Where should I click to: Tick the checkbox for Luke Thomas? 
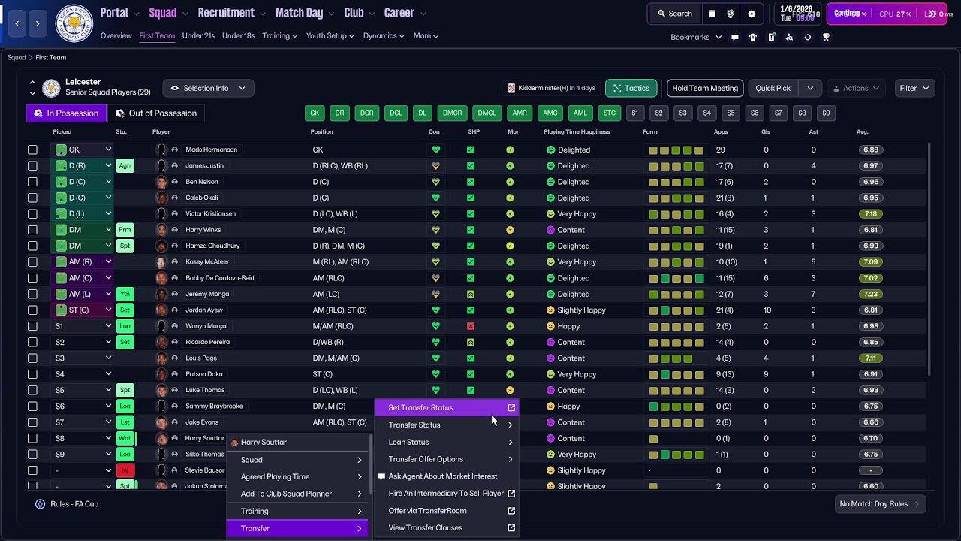pyautogui.click(x=32, y=390)
